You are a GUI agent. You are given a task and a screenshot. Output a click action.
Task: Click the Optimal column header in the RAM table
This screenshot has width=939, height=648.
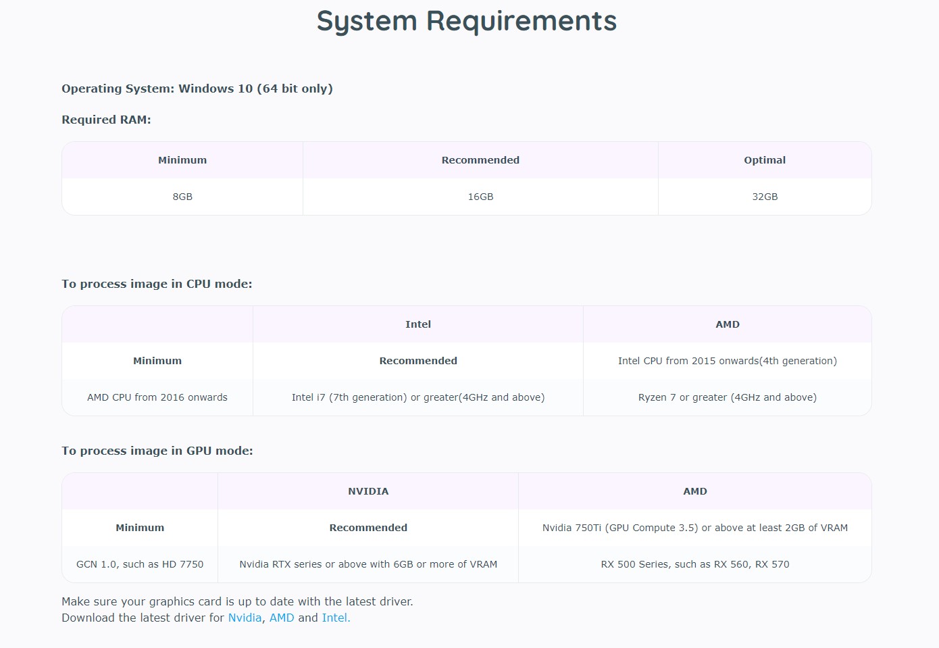765,160
